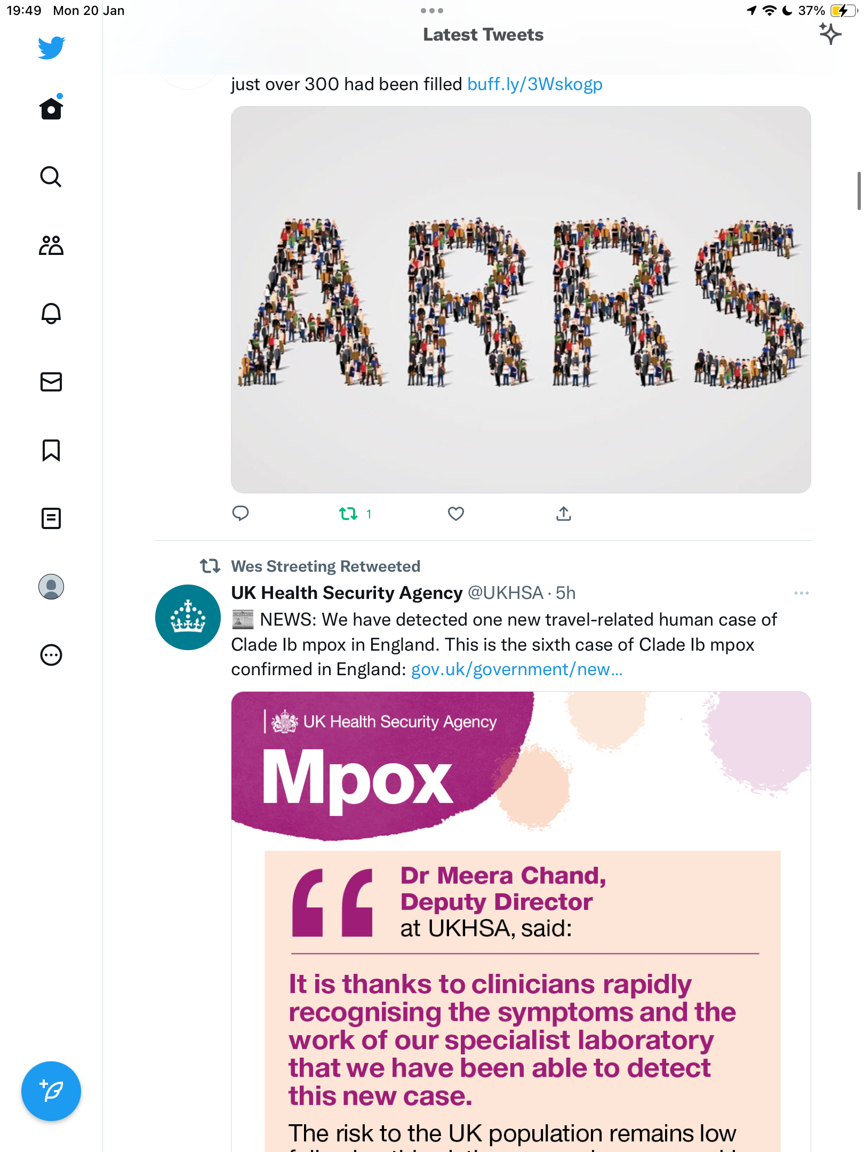Open the ARRS crowd image
864x1152 pixels.
pyautogui.click(x=521, y=300)
